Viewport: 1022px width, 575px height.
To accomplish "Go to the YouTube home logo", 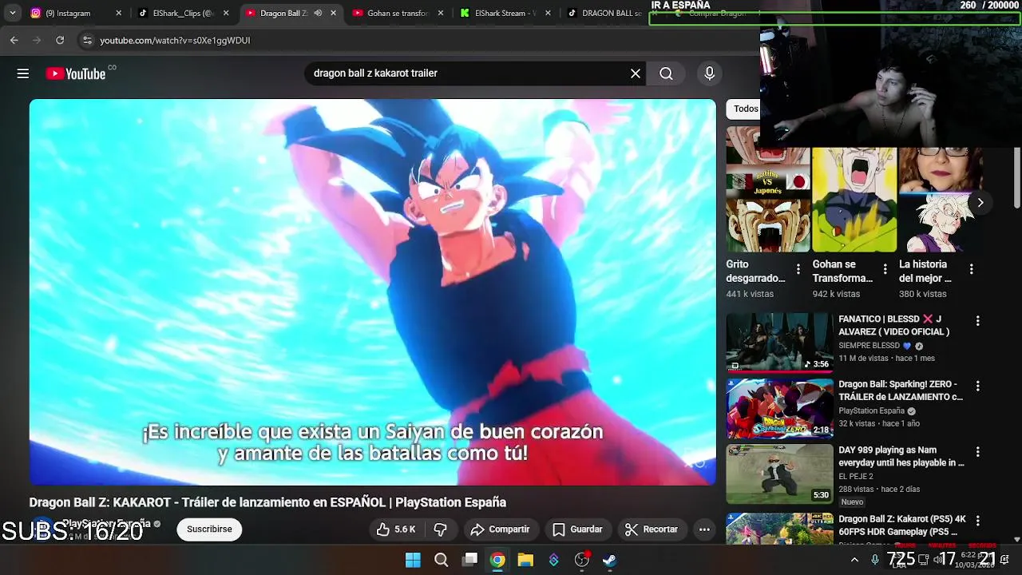I will pyautogui.click(x=76, y=73).
